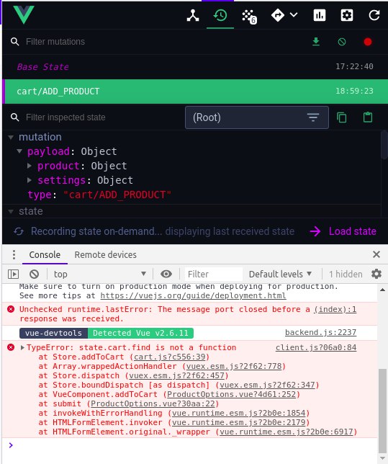Switch to the Console tab
The width and height of the screenshot is (388, 464).
pyautogui.click(x=45, y=255)
